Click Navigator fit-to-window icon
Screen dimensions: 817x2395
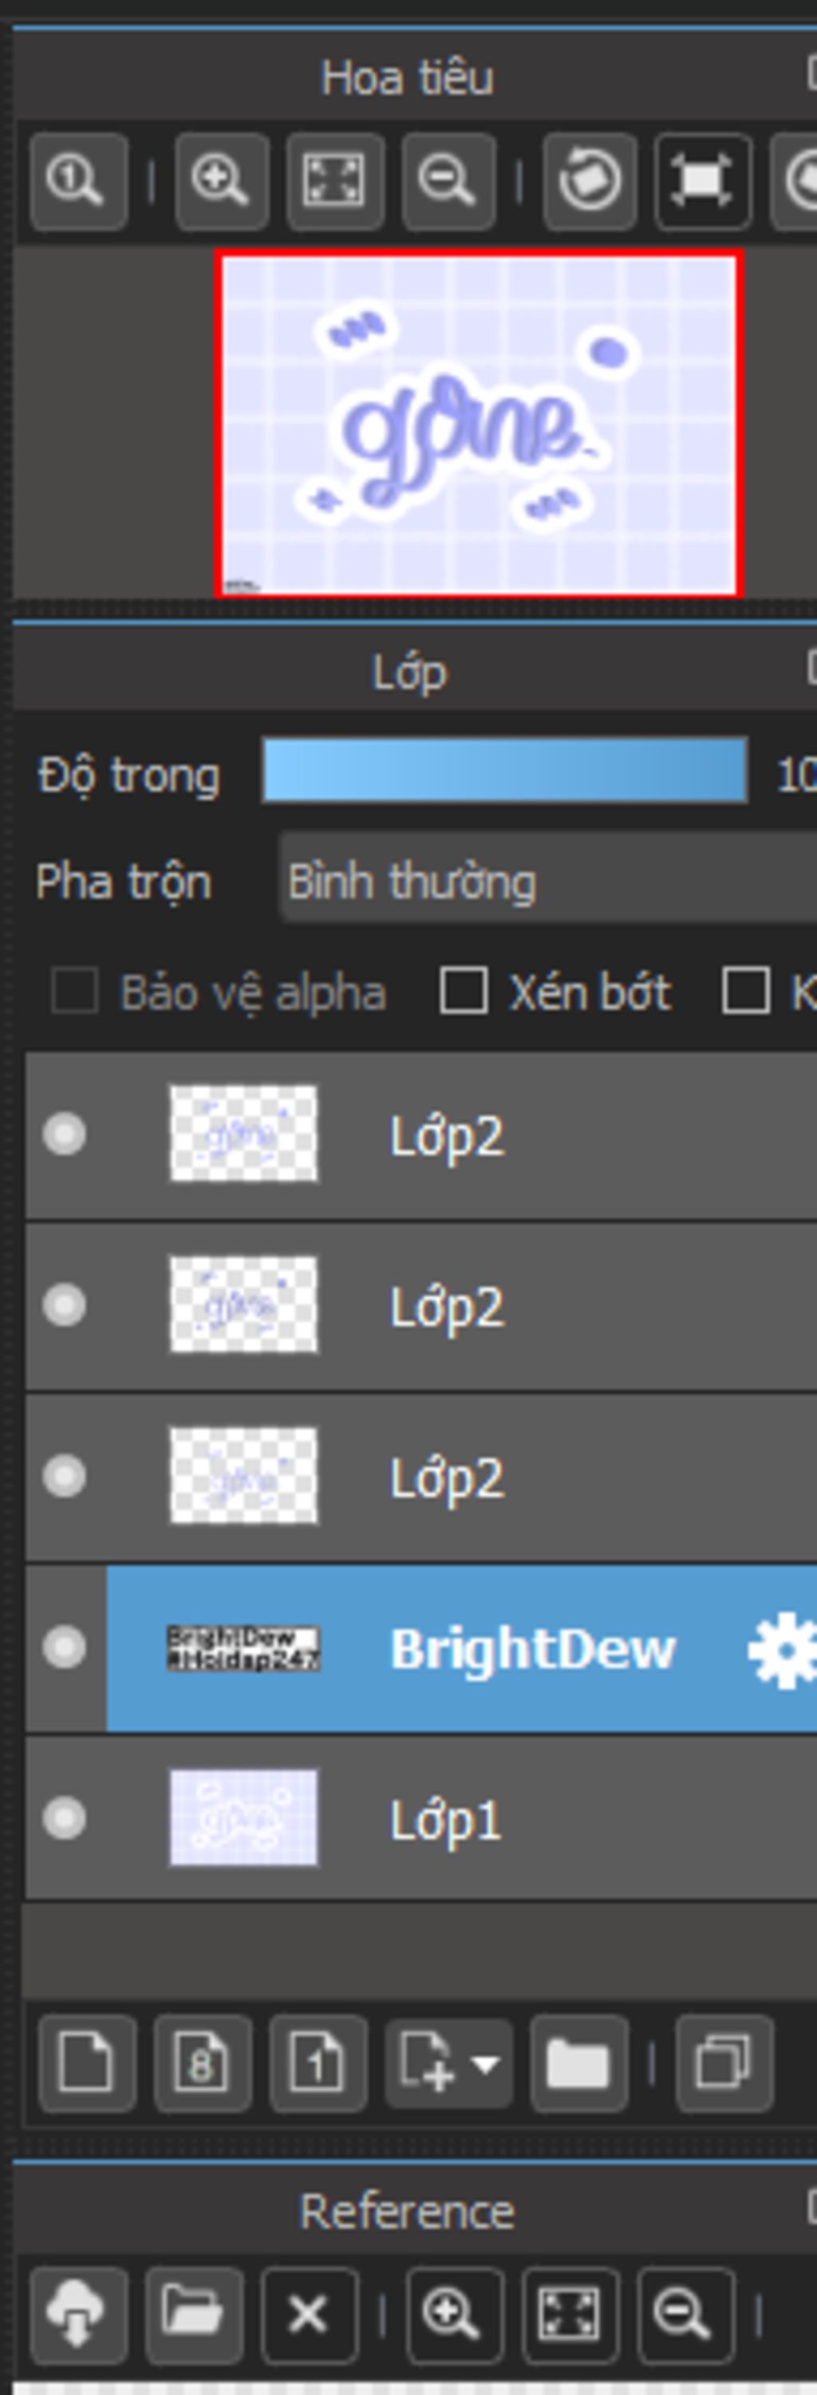[334, 181]
